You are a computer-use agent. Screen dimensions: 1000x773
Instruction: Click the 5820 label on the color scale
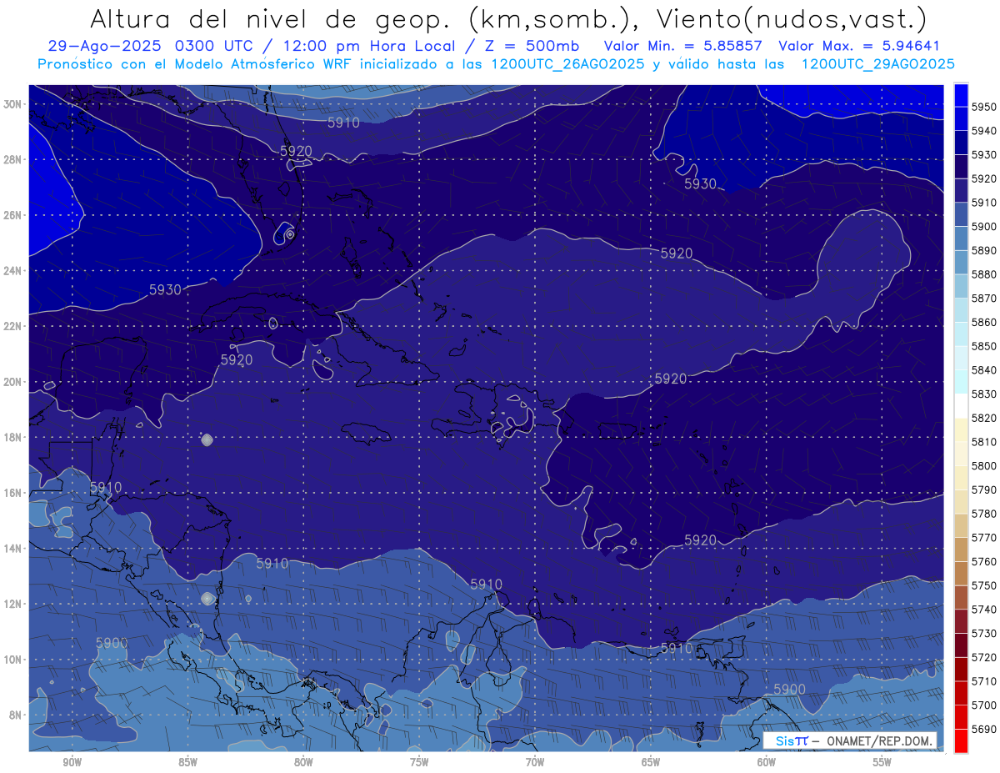coord(984,418)
